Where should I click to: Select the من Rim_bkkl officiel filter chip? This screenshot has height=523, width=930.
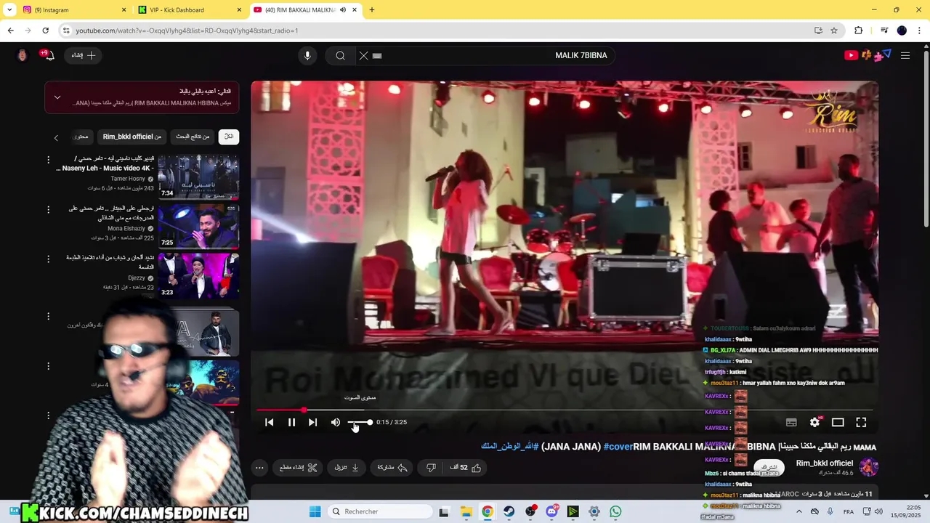tap(132, 137)
